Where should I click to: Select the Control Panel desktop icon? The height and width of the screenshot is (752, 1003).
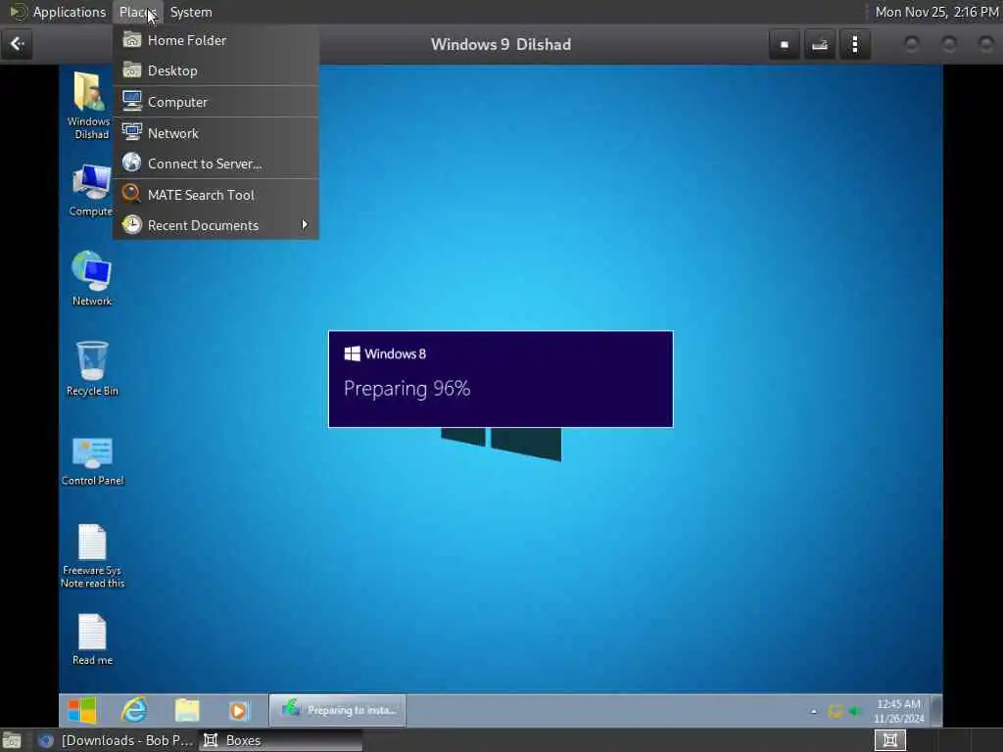click(x=93, y=460)
